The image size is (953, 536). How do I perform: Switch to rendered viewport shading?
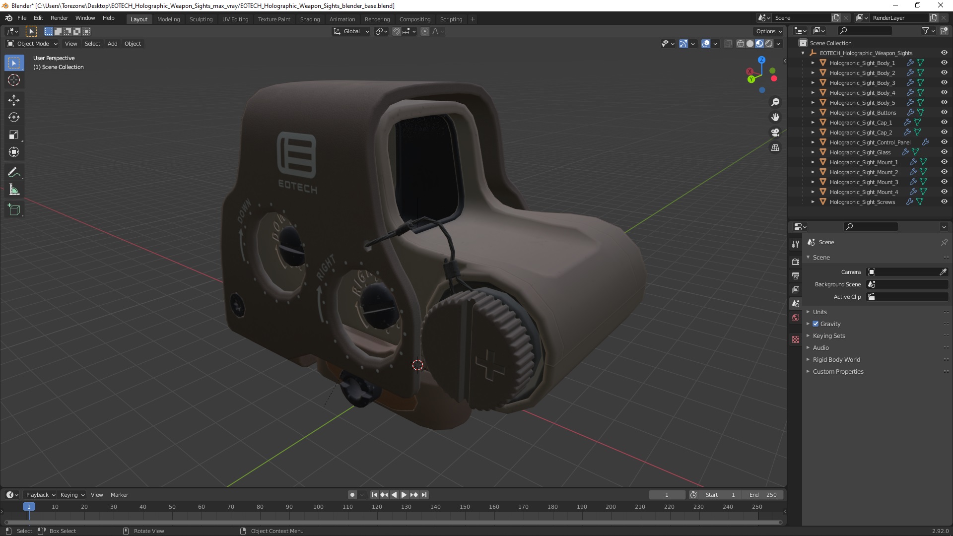click(x=769, y=44)
